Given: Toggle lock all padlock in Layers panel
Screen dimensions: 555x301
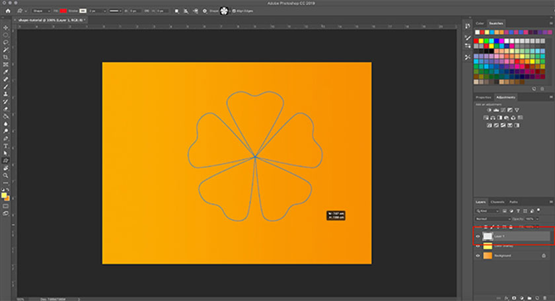Looking at the screenshot, I should [x=511, y=226].
